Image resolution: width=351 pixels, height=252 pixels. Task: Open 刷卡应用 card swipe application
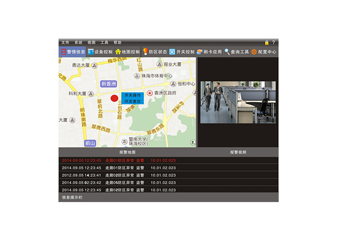(209, 51)
